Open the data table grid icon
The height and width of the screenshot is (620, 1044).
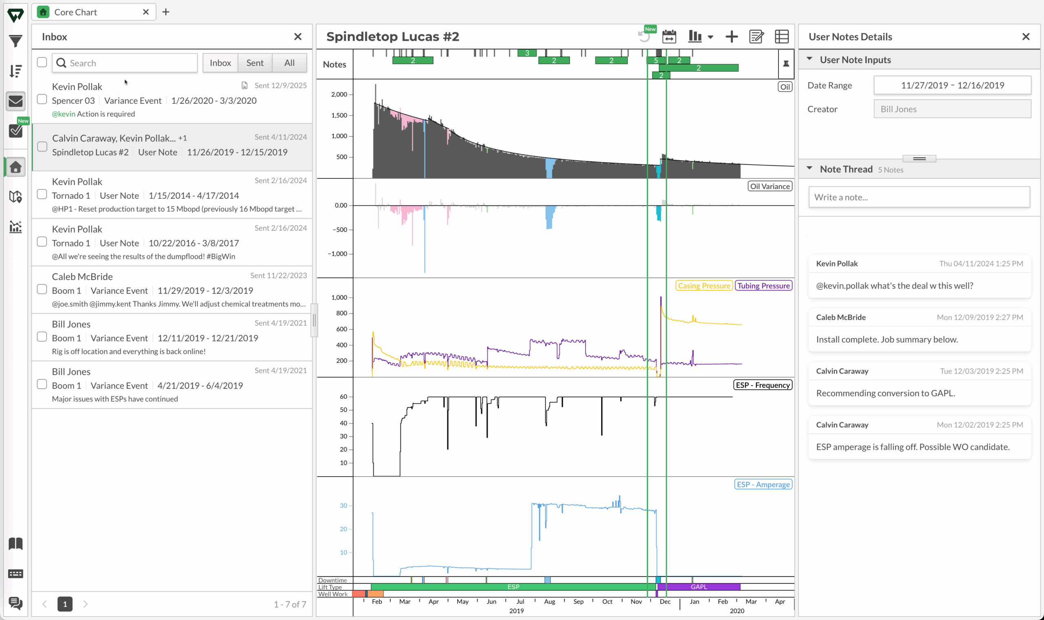tap(781, 37)
